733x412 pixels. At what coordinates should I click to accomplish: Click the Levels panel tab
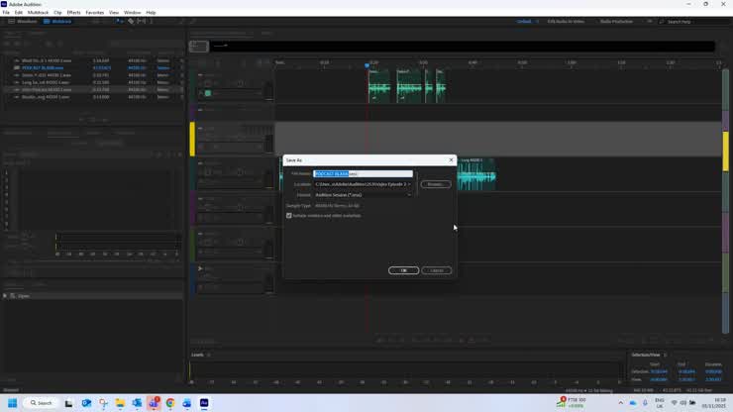[x=197, y=355]
